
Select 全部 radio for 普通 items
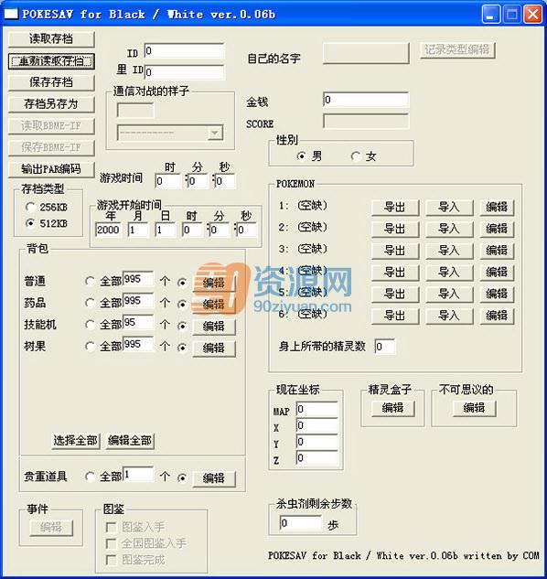(90, 282)
